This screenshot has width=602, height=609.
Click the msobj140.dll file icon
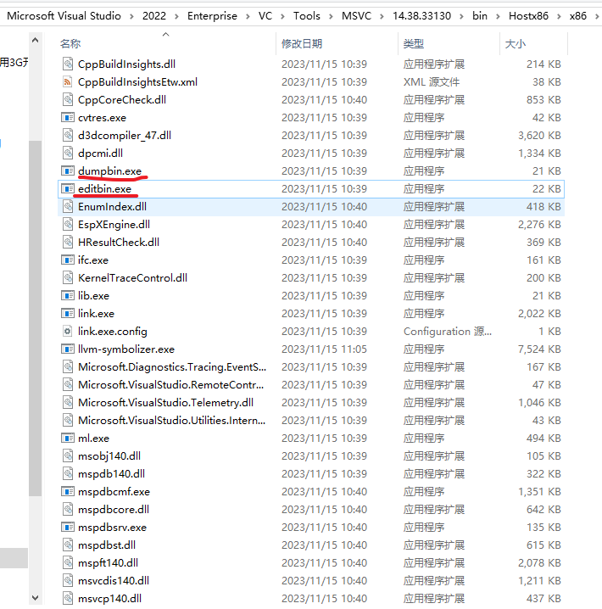tap(68, 456)
